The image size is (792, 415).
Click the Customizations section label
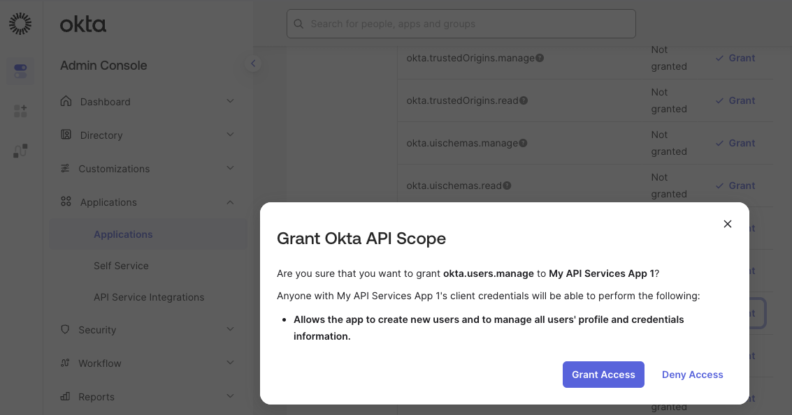coord(114,169)
